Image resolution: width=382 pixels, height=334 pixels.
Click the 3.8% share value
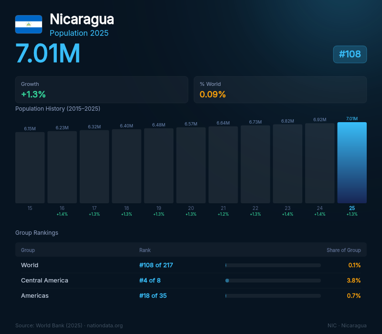pyautogui.click(x=354, y=281)
